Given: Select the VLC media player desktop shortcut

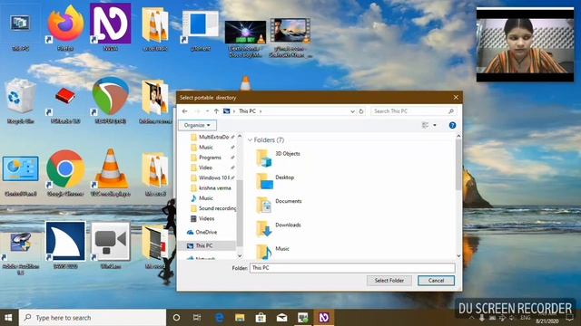Looking at the screenshot, I should (111, 173).
